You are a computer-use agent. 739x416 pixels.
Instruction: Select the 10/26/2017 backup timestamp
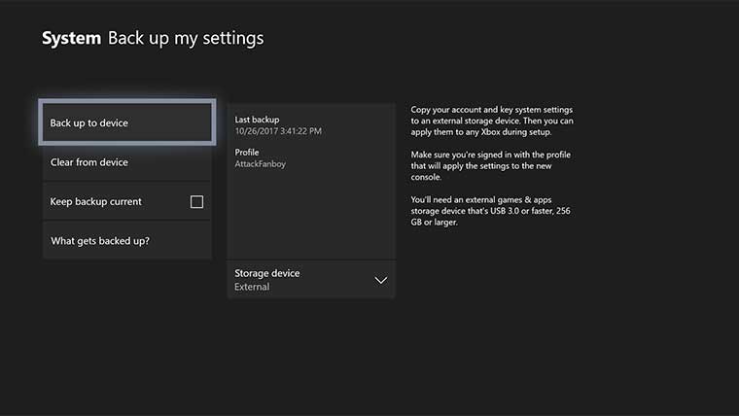tap(278, 131)
